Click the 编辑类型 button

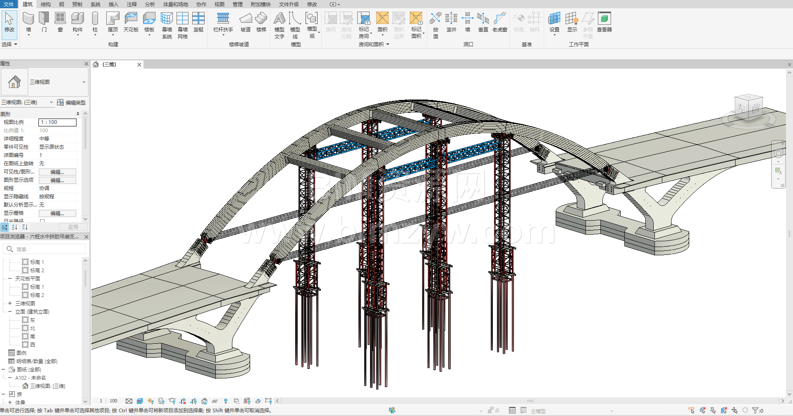point(72,102)
